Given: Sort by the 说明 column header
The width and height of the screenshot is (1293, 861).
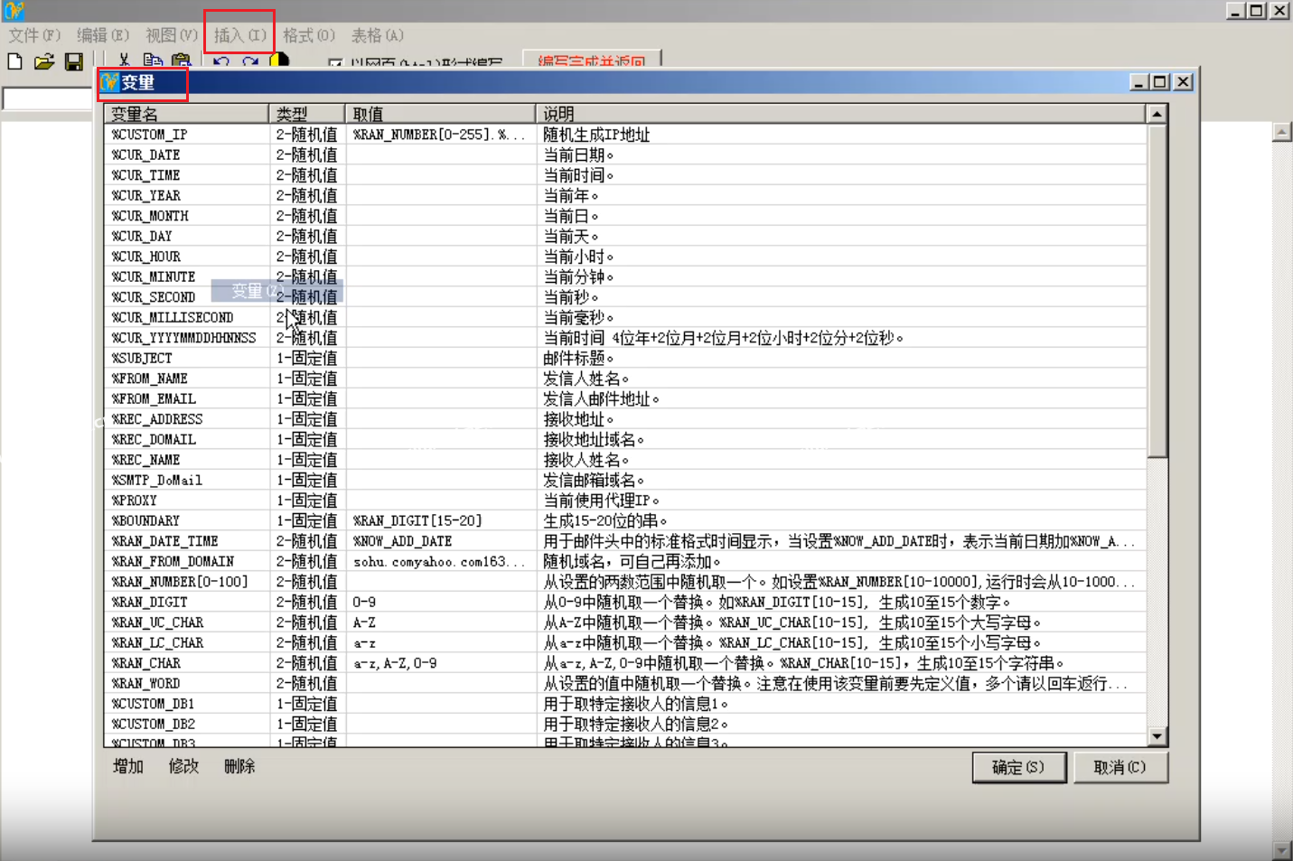Looking at the screenshot, I should 841,114.
